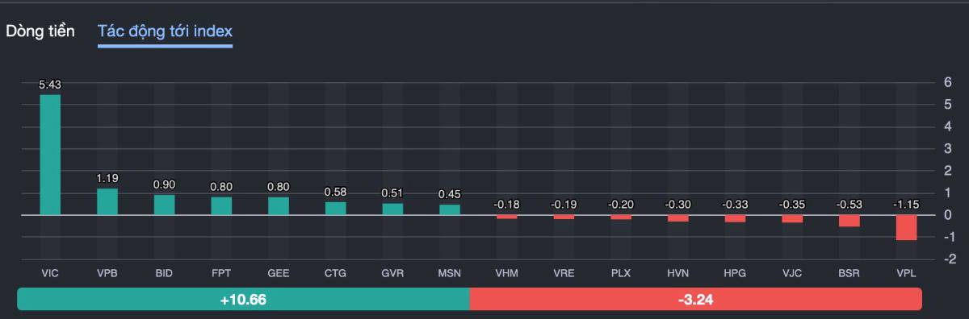
Task: Click the HPG ticker label
Action: pyautogui.click(x=735, y=274)
